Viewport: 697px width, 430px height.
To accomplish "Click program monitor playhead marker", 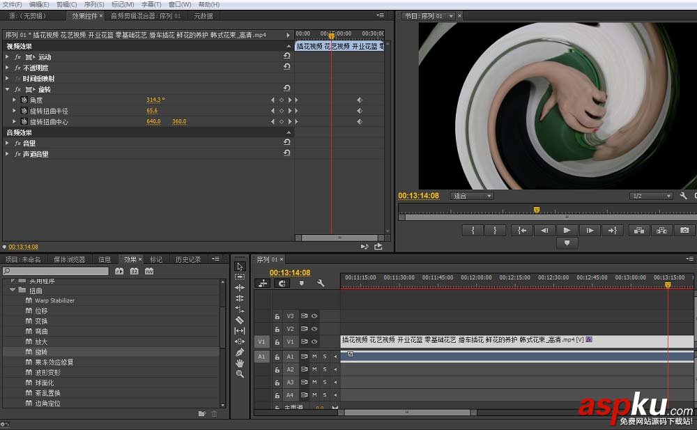I will 537,210.
